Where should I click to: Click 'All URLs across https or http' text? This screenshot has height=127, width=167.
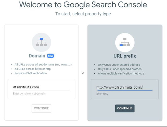(x=33, y=69)
